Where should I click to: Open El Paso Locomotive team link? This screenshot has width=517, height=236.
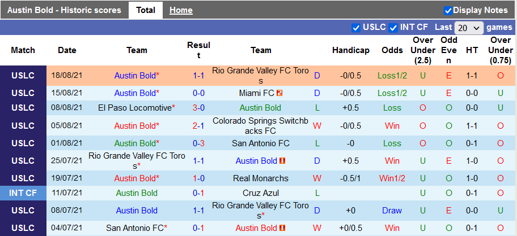(134, 108)
